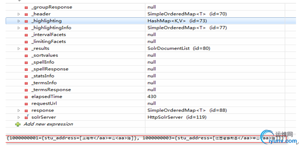Select the elapsedTime variable name
This screenshot has height=147, width=299.
47,96
